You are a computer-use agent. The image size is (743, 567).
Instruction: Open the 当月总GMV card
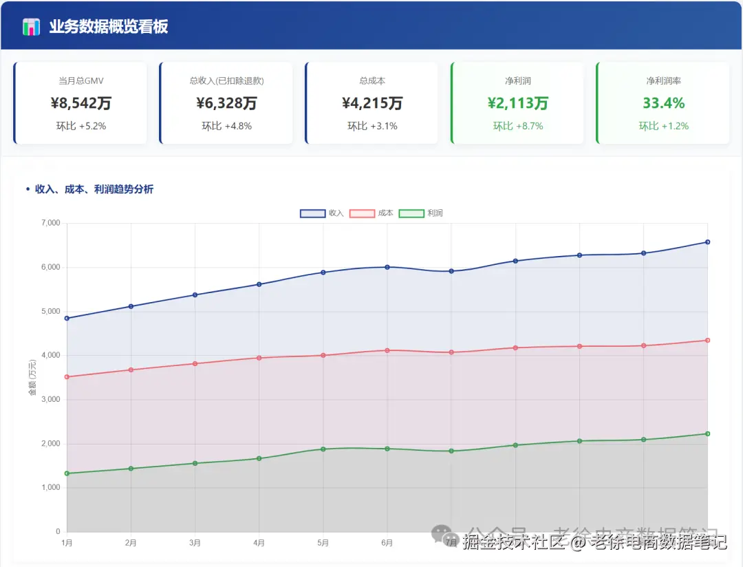pyautogui.click(x=80, y=103)
